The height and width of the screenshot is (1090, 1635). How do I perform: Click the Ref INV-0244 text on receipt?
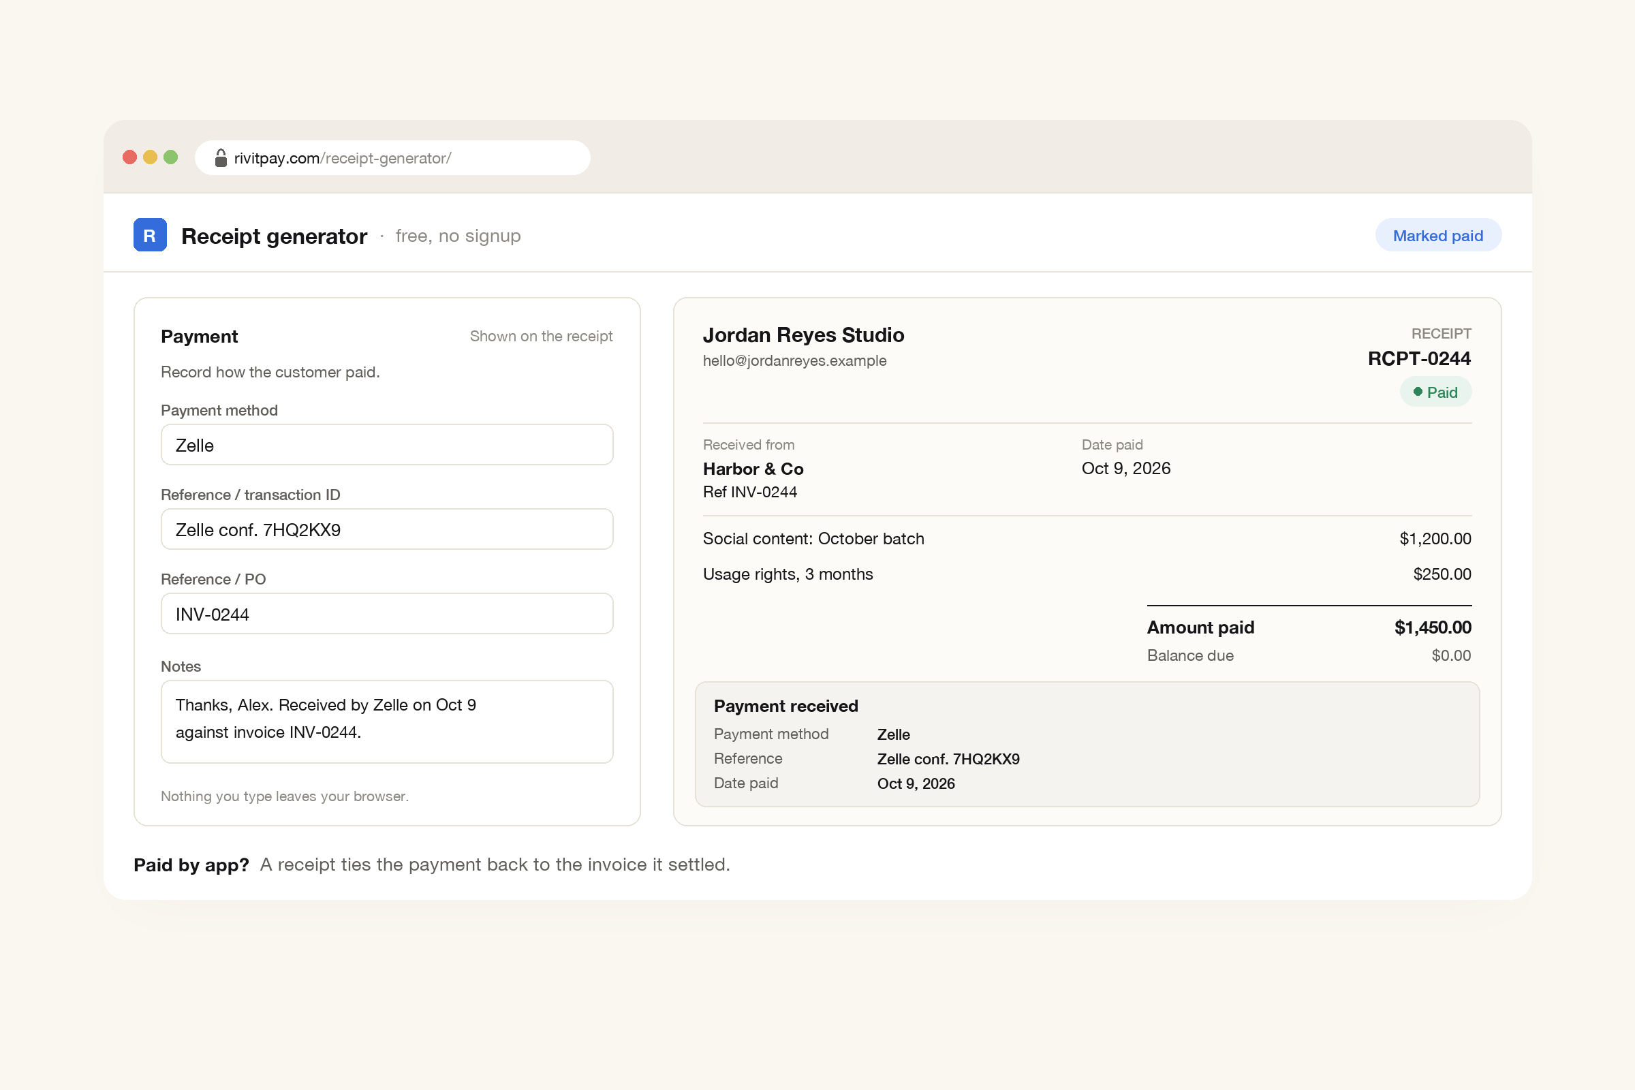point(749,492)
